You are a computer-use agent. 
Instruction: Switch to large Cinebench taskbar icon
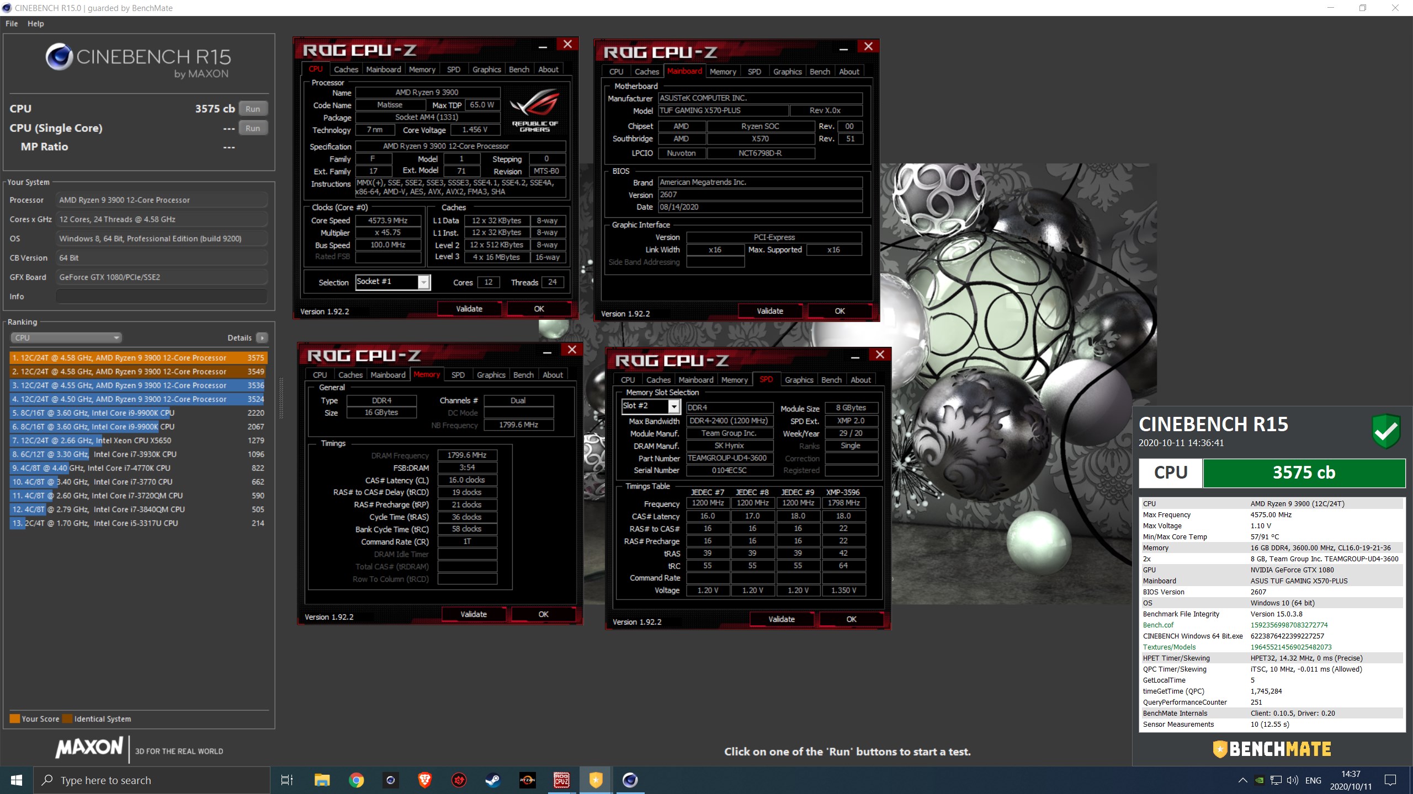pyautogui.click(x=630, y=780)
